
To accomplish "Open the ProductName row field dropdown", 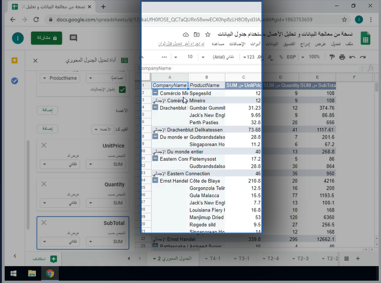I will click(60, 78).
